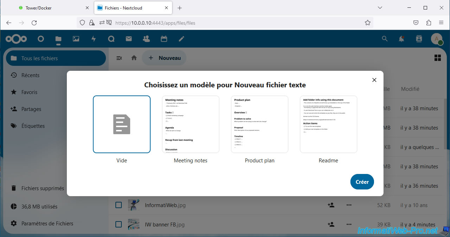Close the template chooser dialog
450x237 pixels.
(x=374, y=80)
